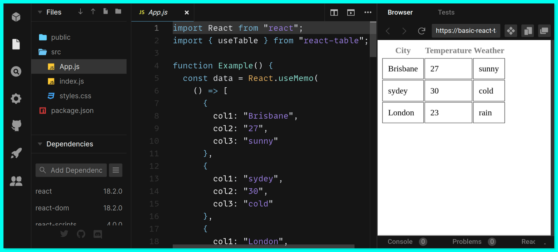Open the Deployment rocket icon
This screenshot has width=558, height=252.
(x=16, y=153)
